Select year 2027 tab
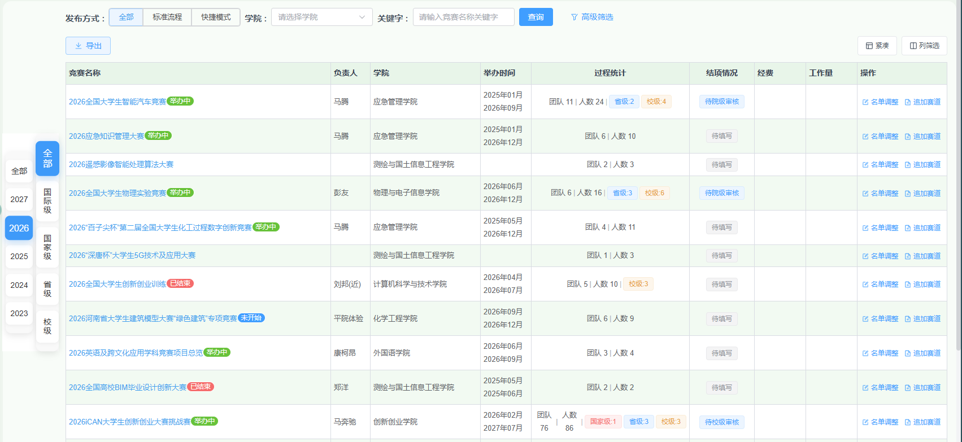Image resolution: width=962 pixels, height=442 pixels. (19, 199)
